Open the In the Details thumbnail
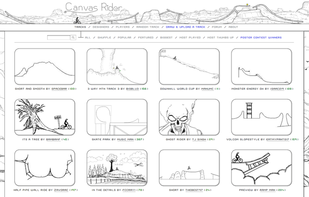The height and width of the screenshot is (197, 309). click(117, 167)
